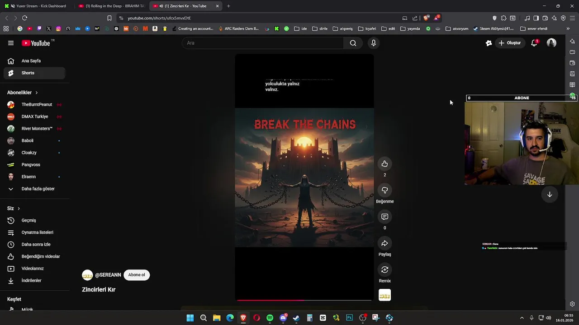This screenshot has width=579, height=325.
Task: Open Spotify from the taskbar
Action: pyautogui.click(x=270, y=318)
